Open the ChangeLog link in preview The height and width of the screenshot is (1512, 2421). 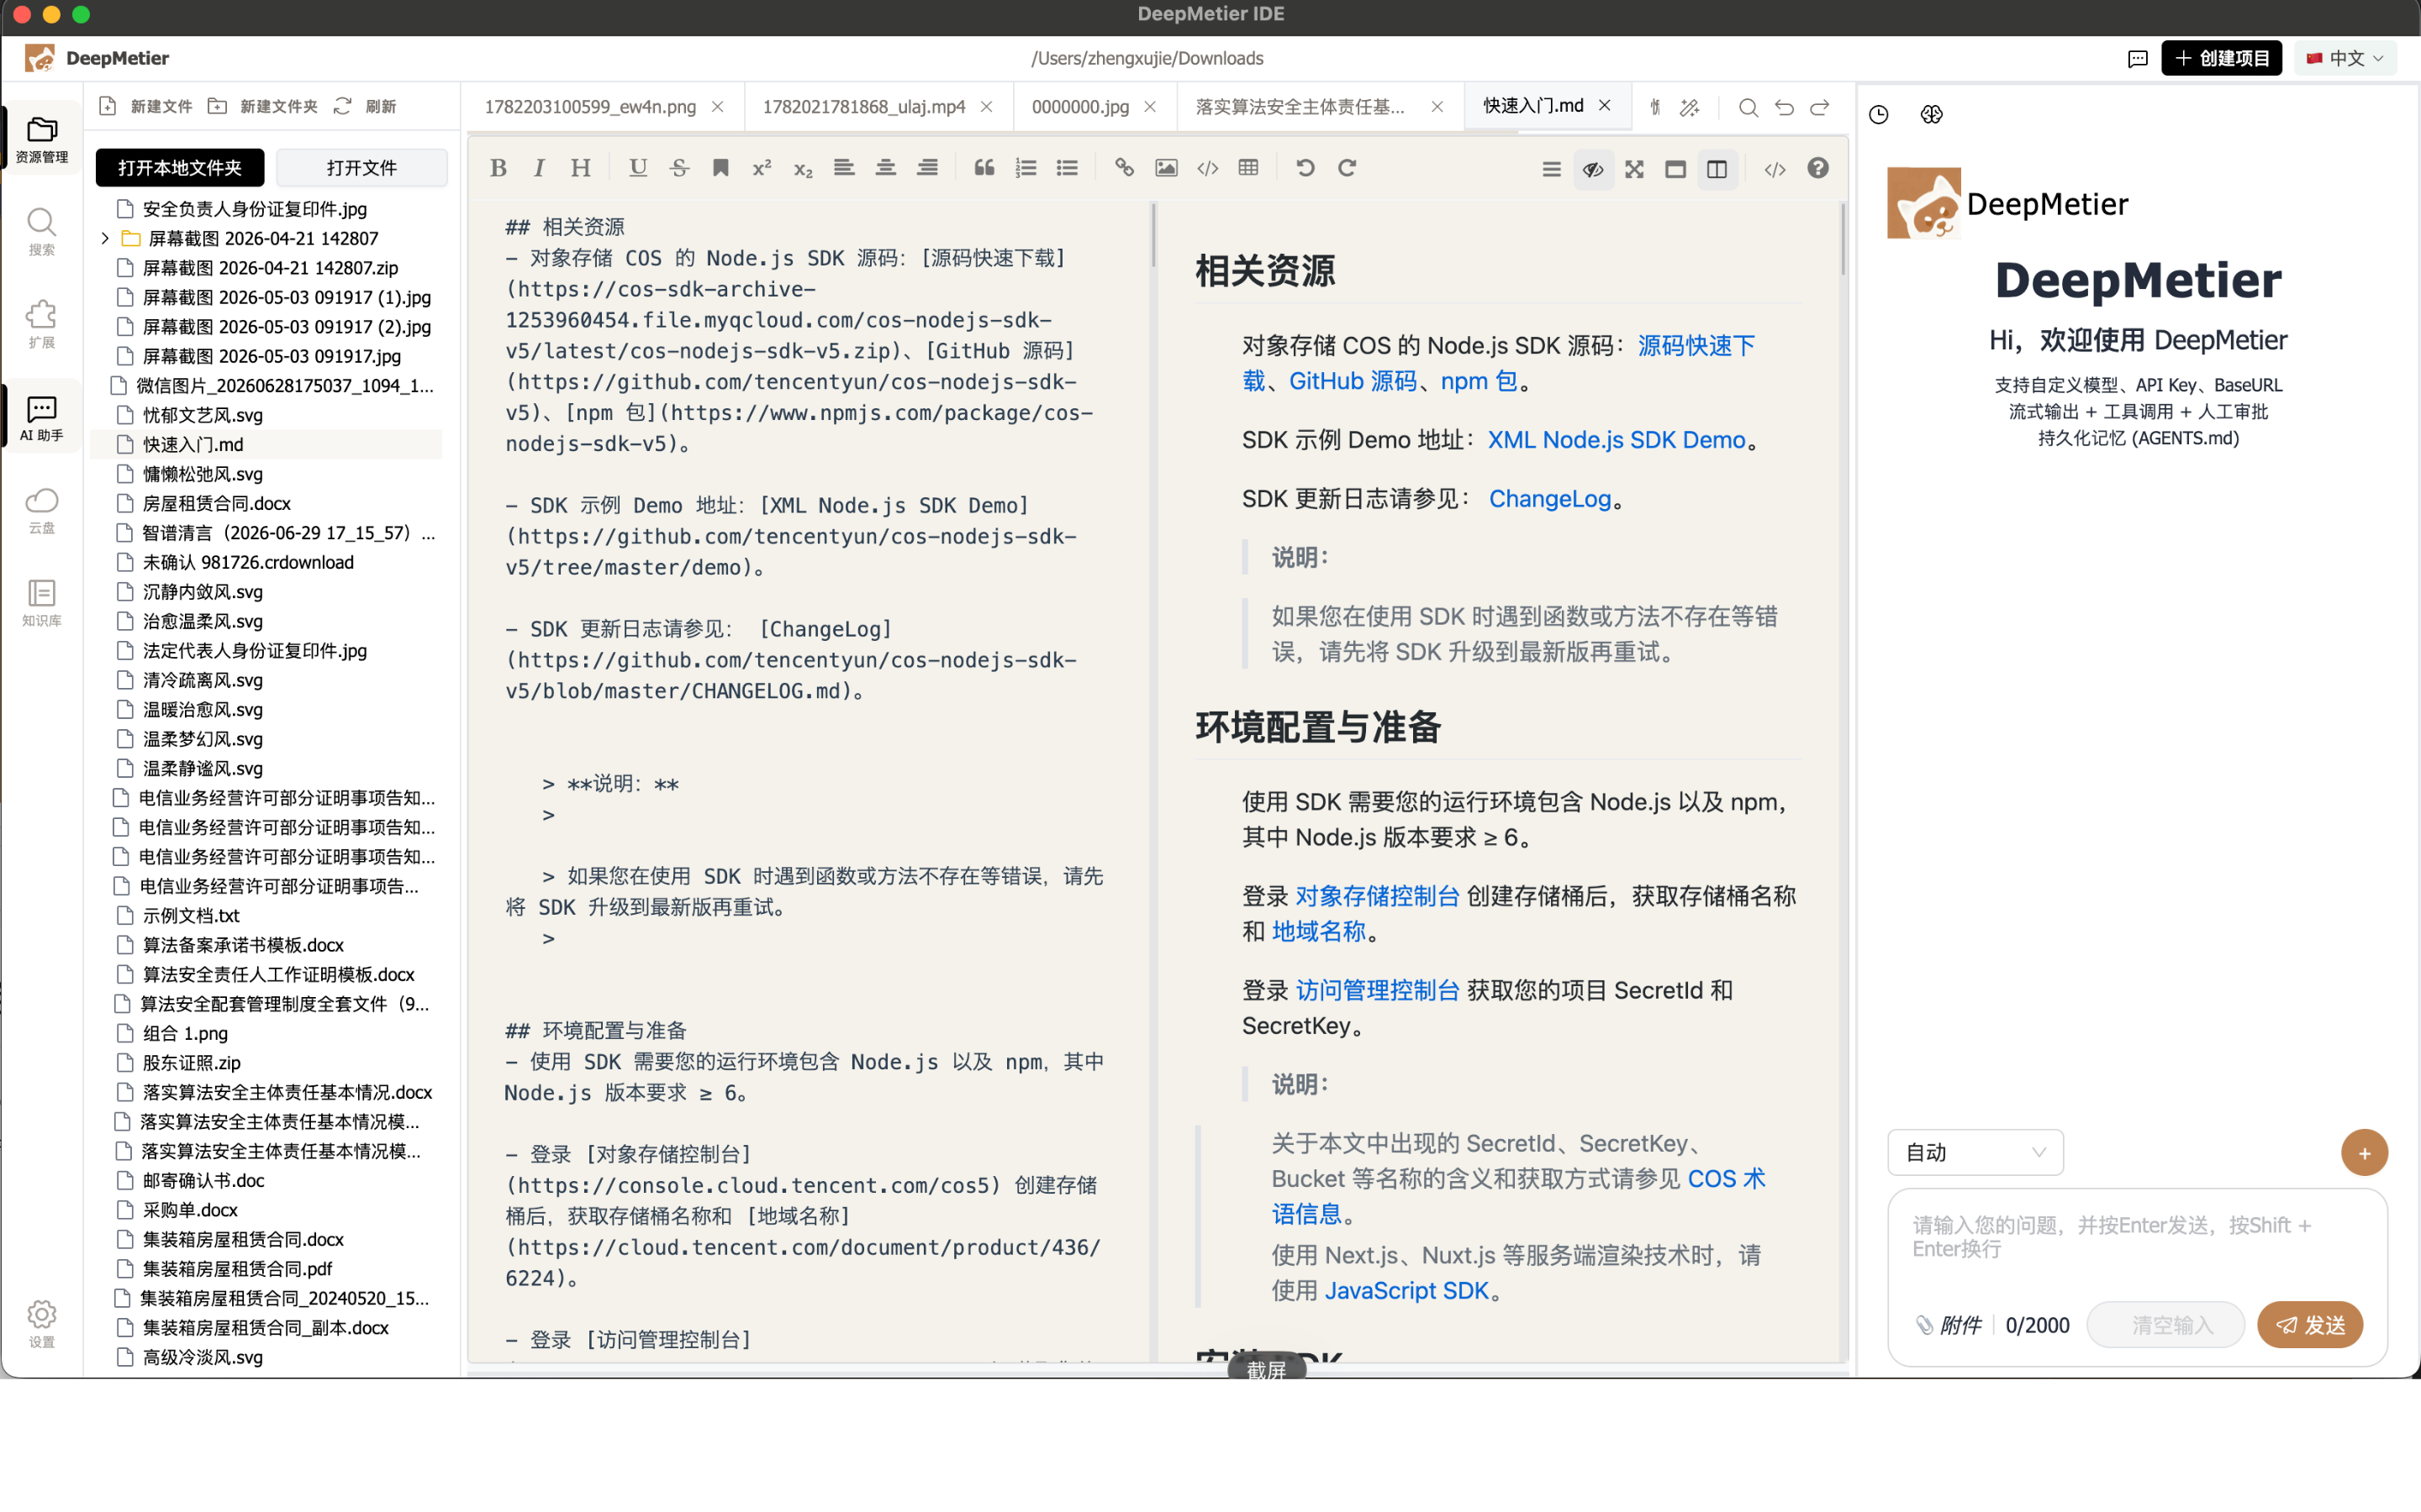pyautogui.click(x=1549, y=498)
